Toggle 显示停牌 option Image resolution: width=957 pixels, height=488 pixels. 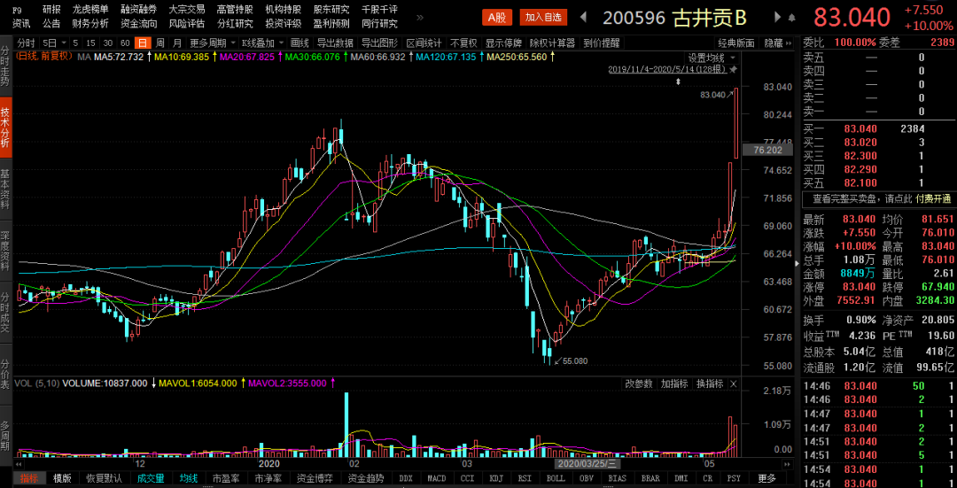coord(503,43)
